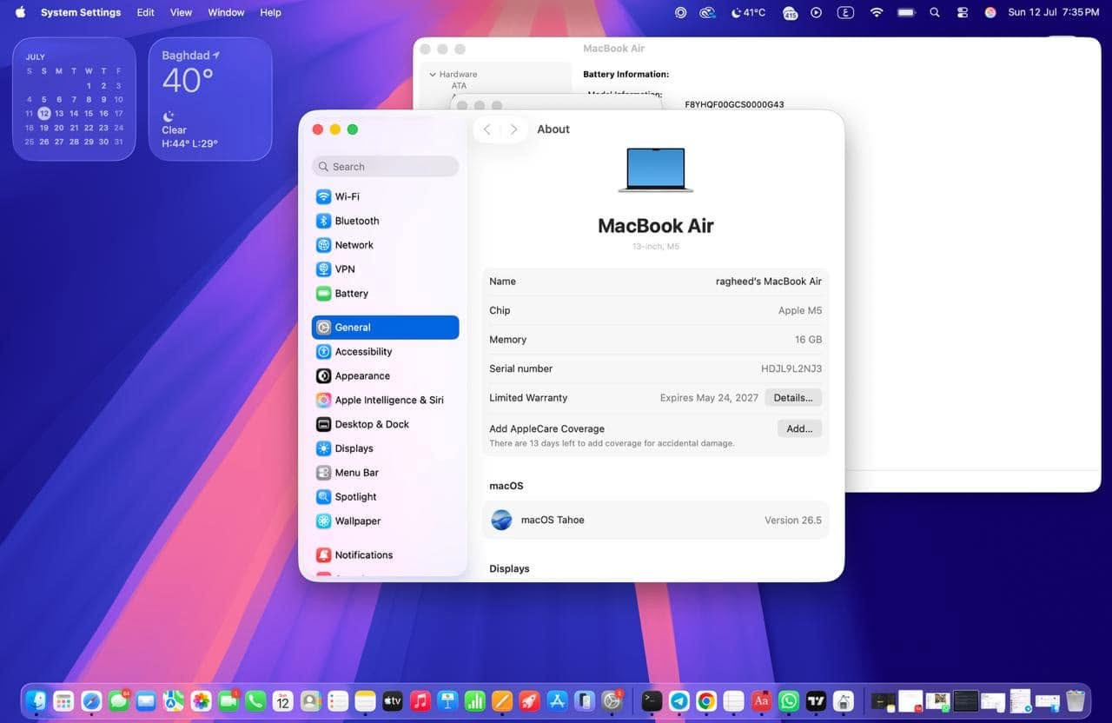The width and height of the screenshot is (1112, 723).
Task: Focus the Search field in System Settings
Action: [385, 167]
